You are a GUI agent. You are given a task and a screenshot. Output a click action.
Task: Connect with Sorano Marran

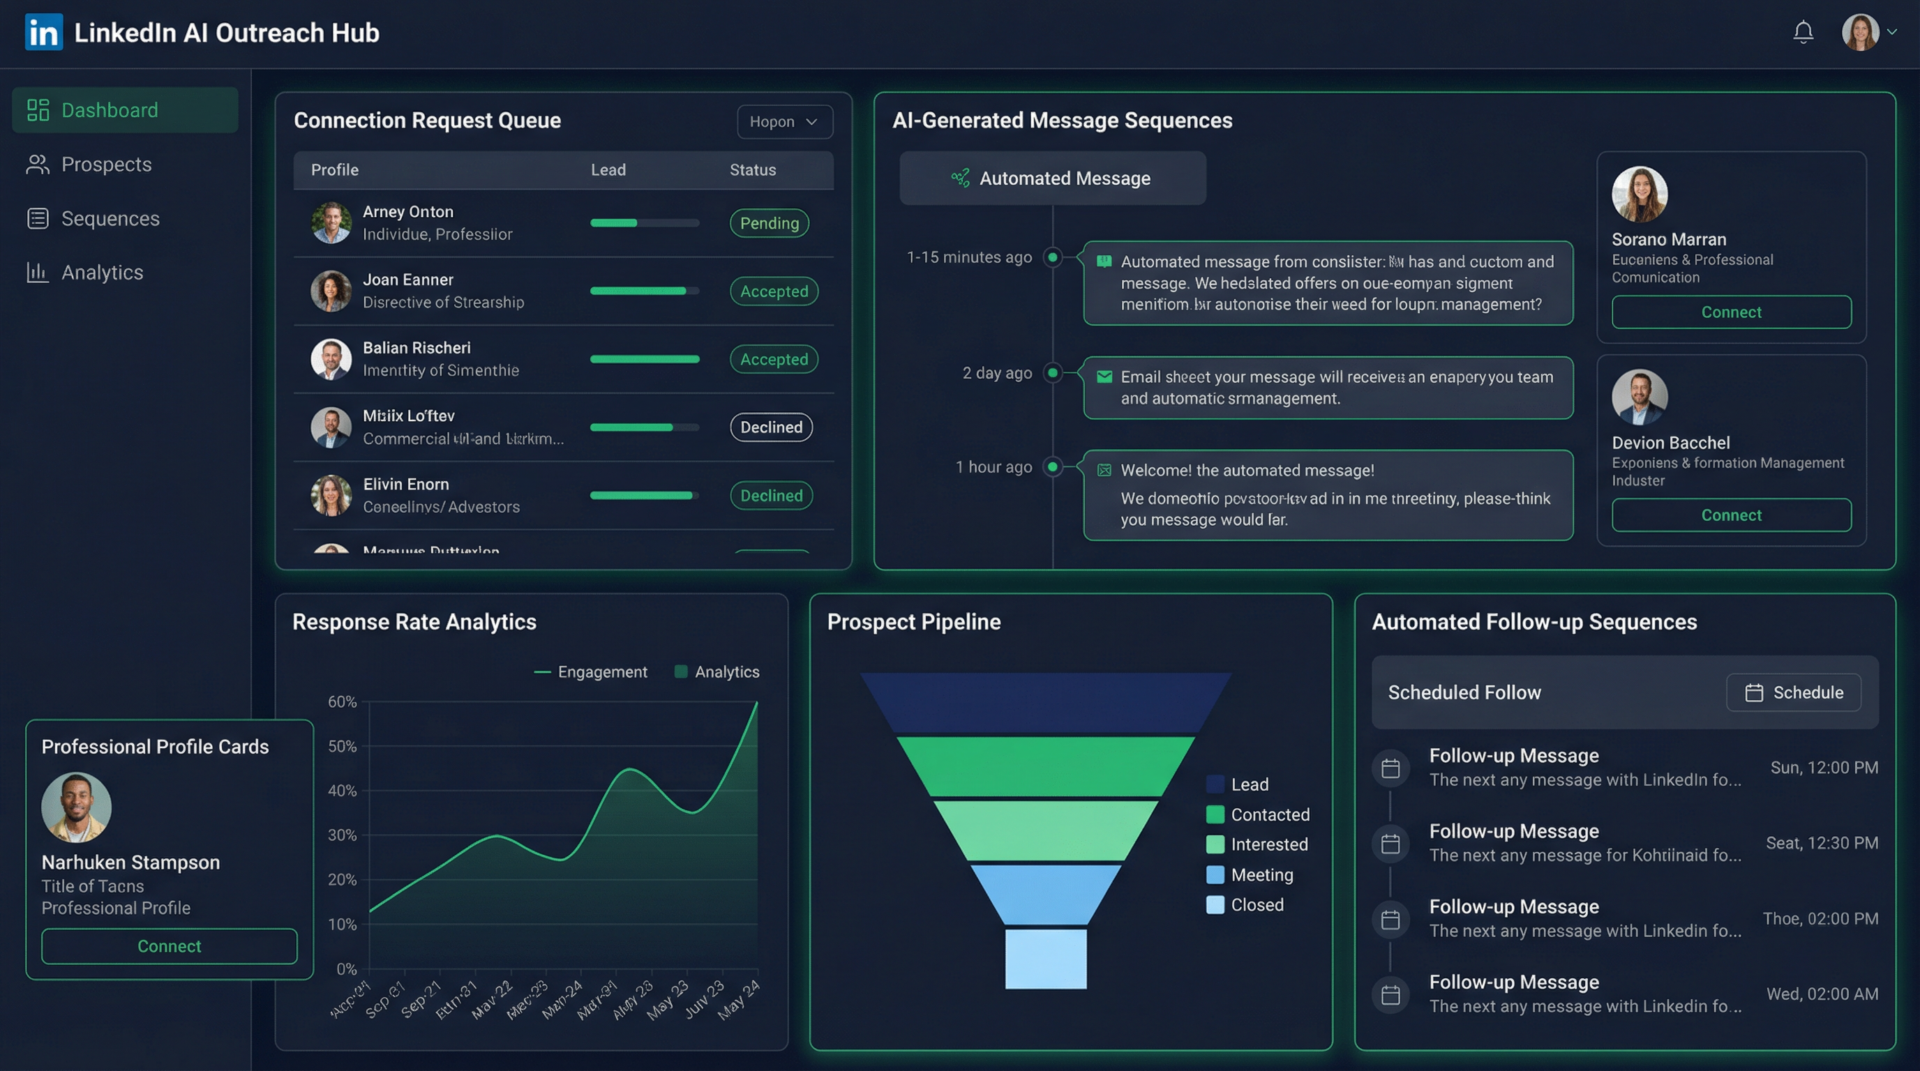click(1731, 312)
